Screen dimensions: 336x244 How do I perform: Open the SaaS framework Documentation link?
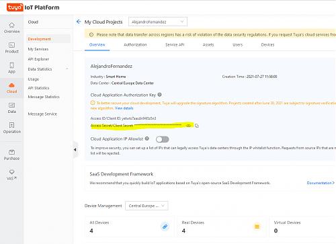pyautogui.click(x=321, y=183)
